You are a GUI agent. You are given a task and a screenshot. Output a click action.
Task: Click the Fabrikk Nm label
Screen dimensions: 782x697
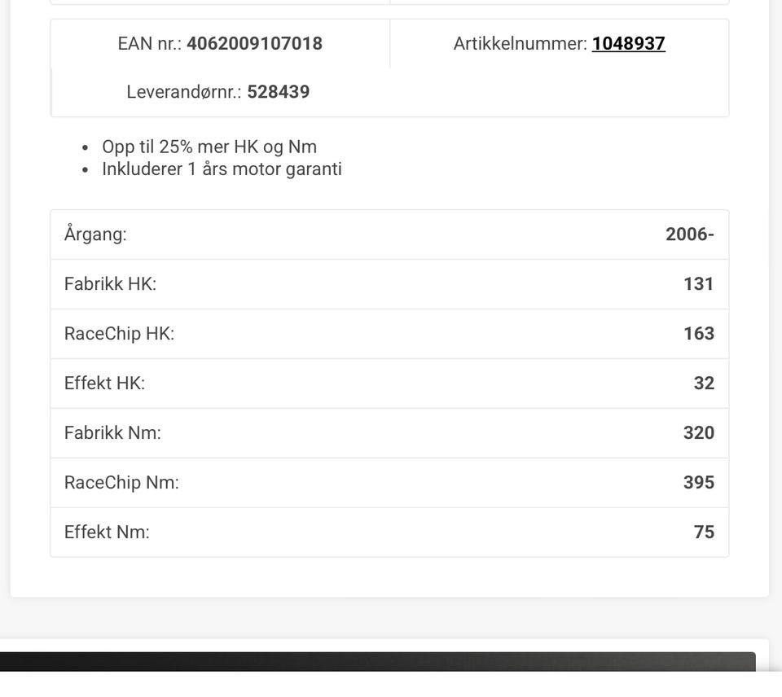coord(112,433)
